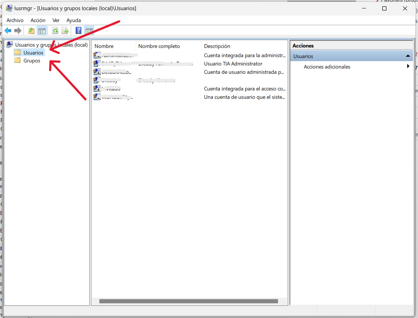Open the Ayuda menu
418x318 pixels.
74,20
